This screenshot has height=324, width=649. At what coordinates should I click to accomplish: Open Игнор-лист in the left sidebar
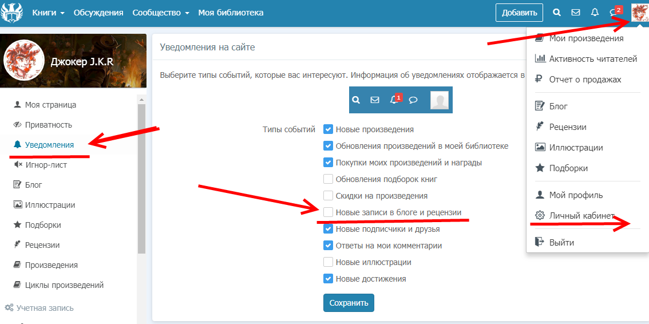[x=46, y=165]
